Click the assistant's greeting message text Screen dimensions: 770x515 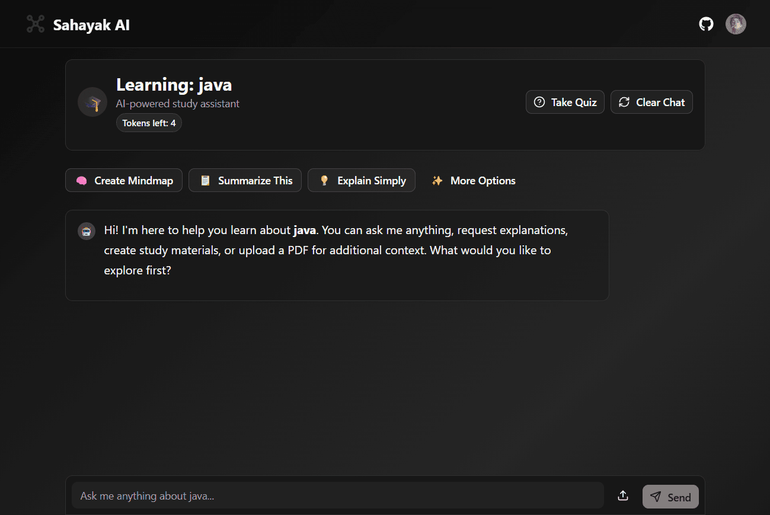[336, 250]
